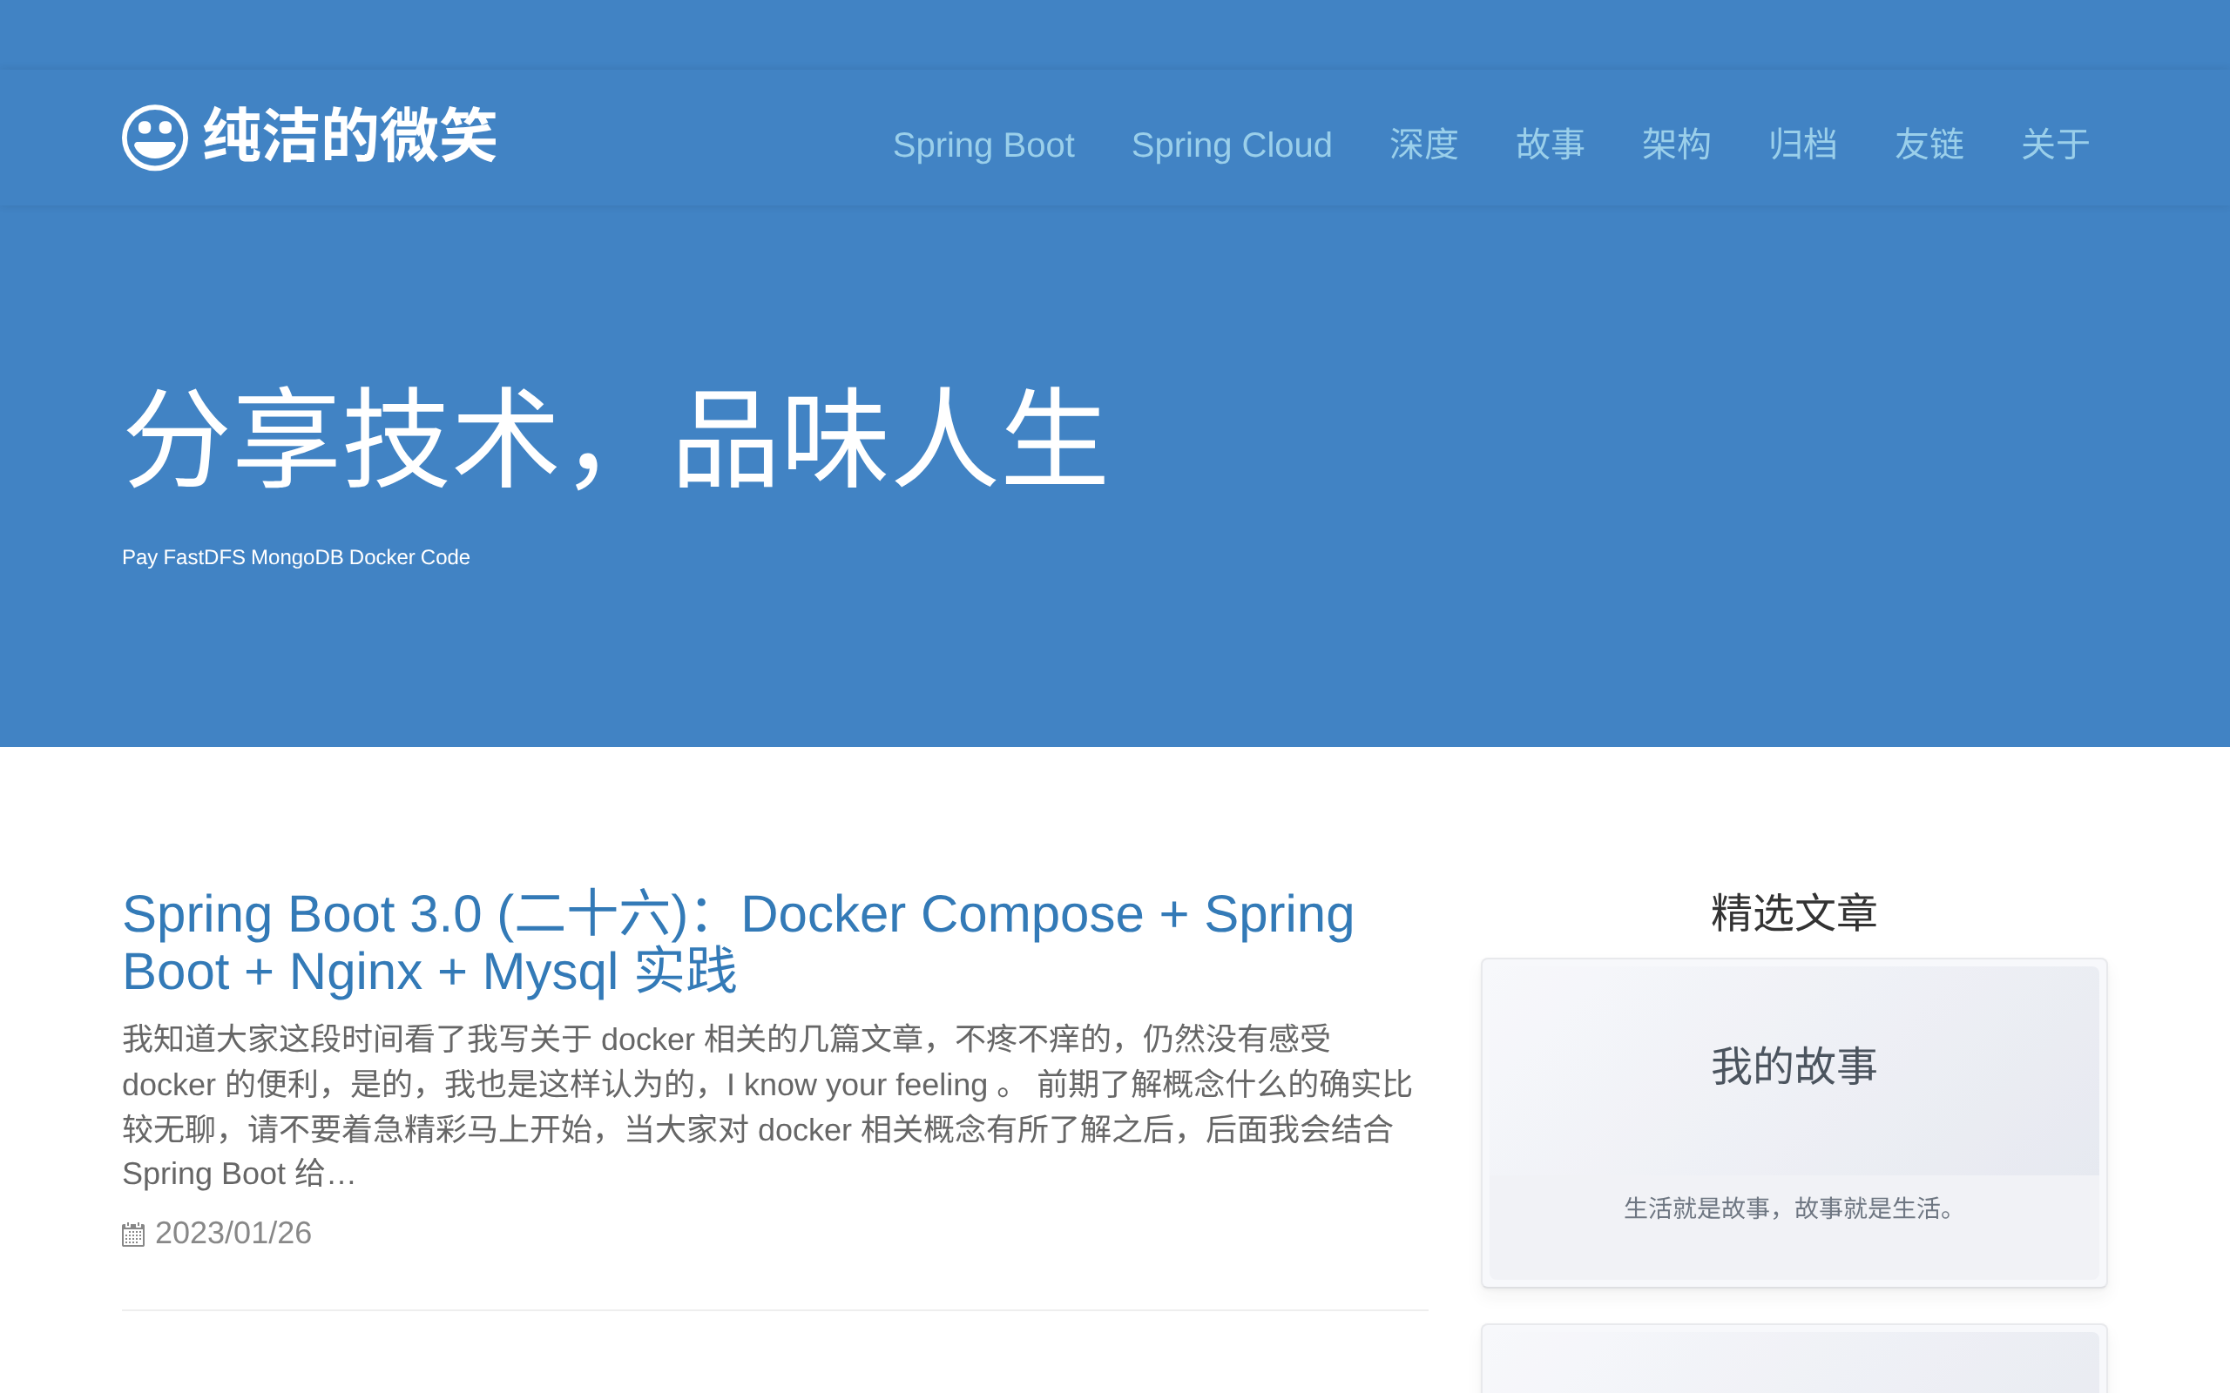Viewport: 2230px width, 1393px height.
Task: Click the calendar icon beside 2023/01/26
Action: click(x=132, y=1234)
